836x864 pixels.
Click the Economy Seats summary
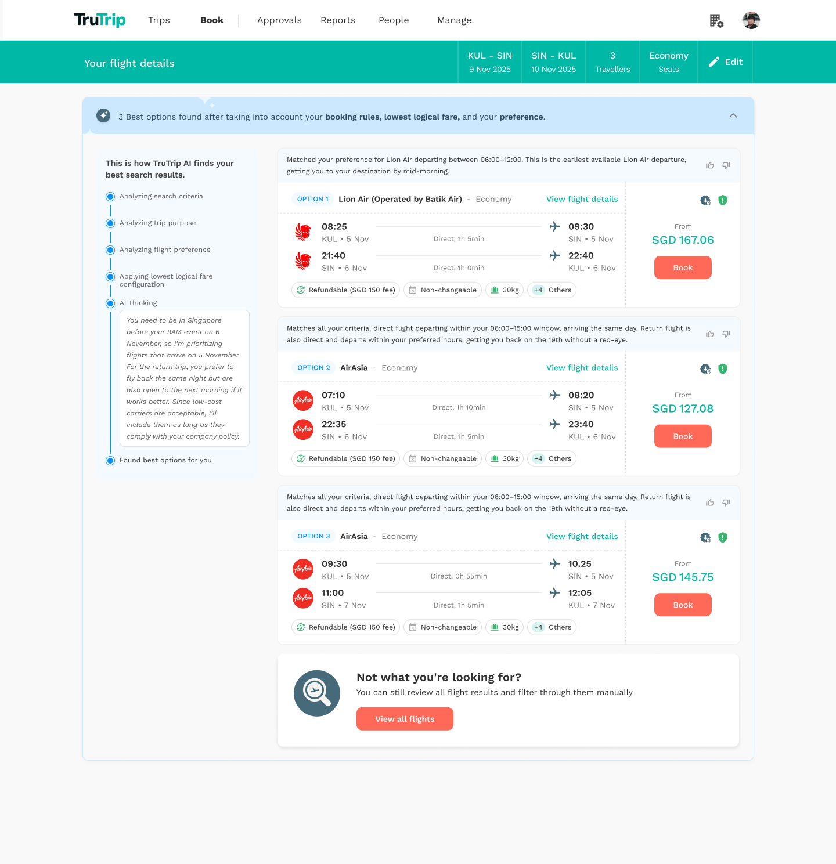669,62
